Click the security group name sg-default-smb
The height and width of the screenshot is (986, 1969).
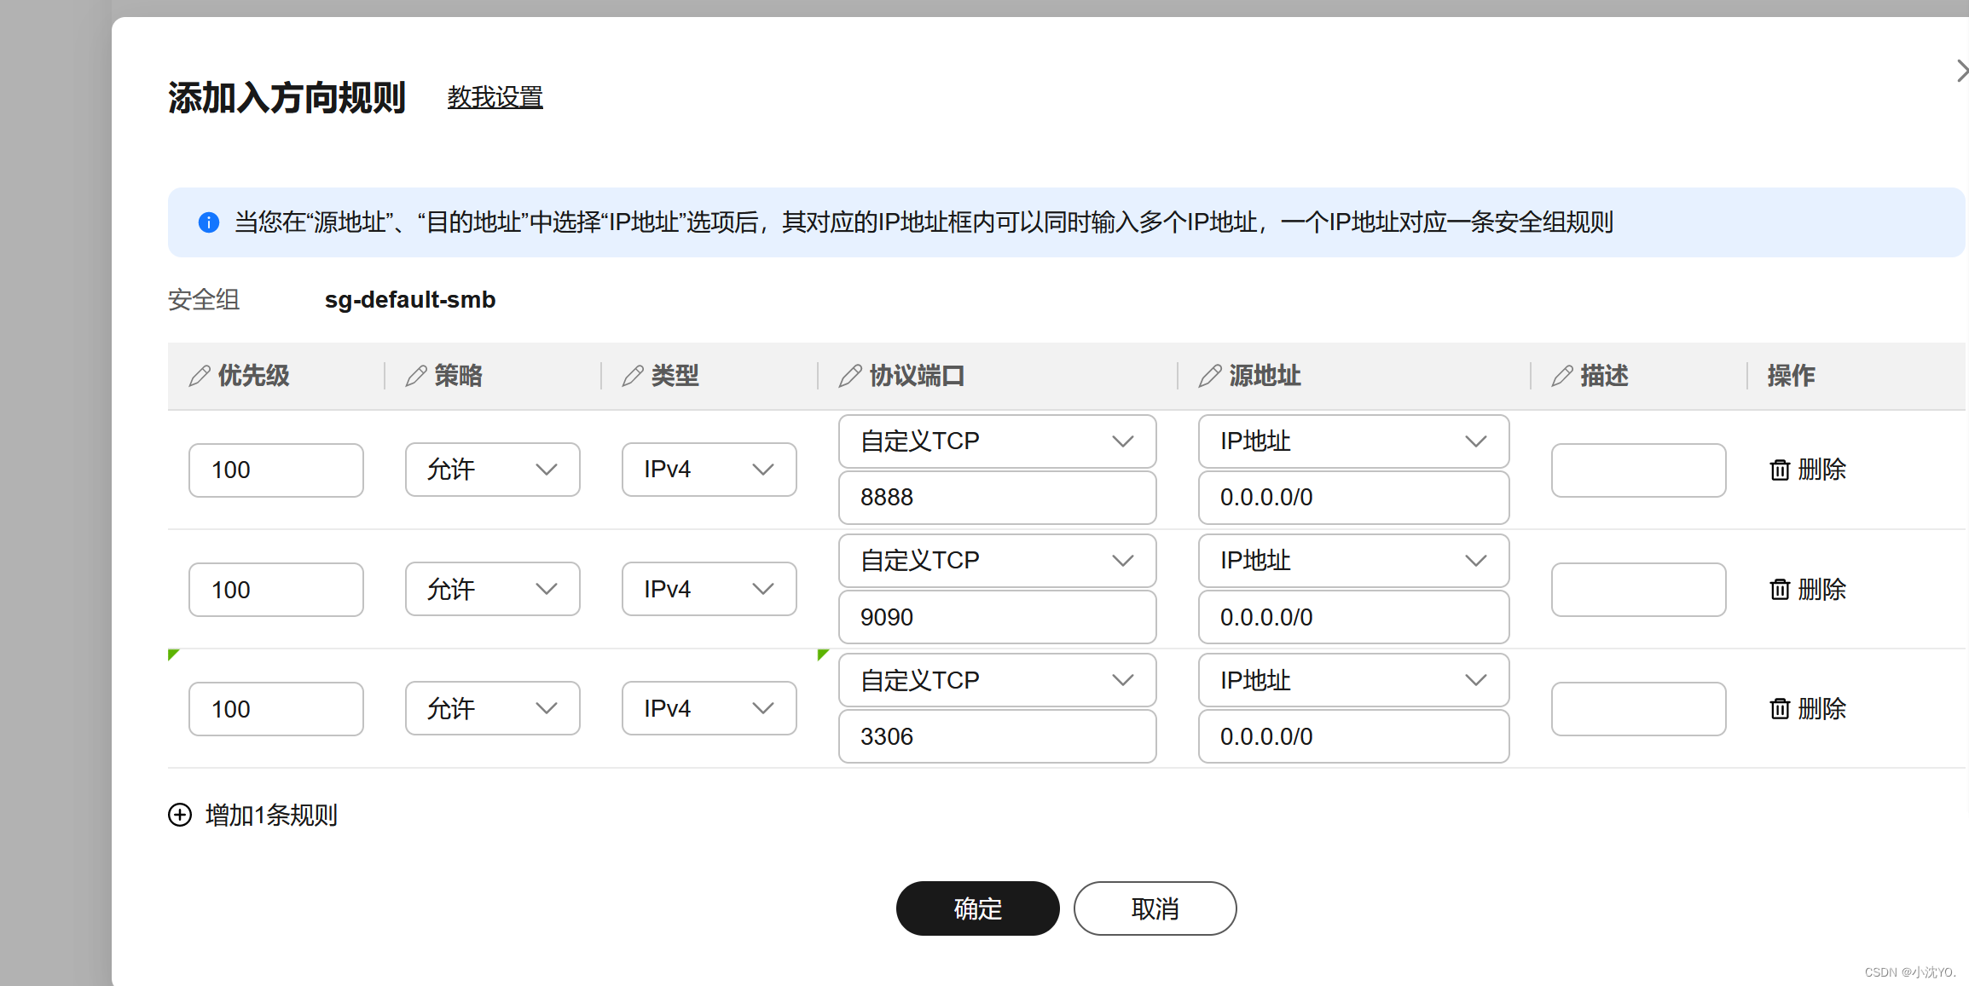point(410,300)
